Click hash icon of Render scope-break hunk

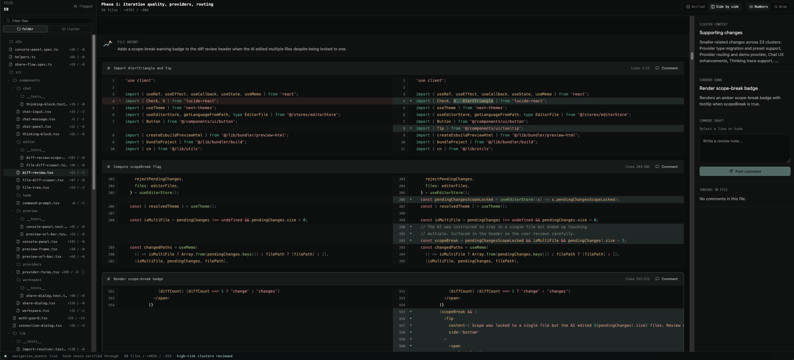click(x=108, y=279)
